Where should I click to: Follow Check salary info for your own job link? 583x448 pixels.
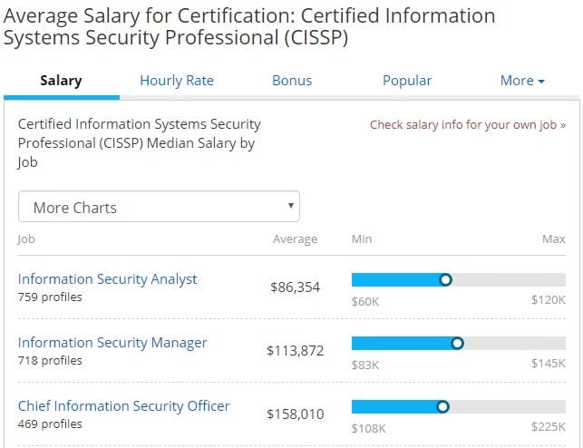[x=468, y=125]
